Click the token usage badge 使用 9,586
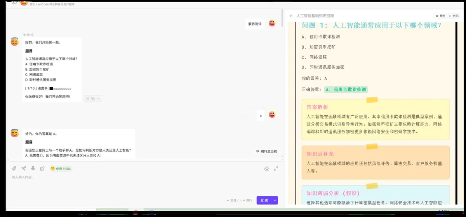Viewport: 466px width, 217px height. pyautogui.click(x=61, y=169)
